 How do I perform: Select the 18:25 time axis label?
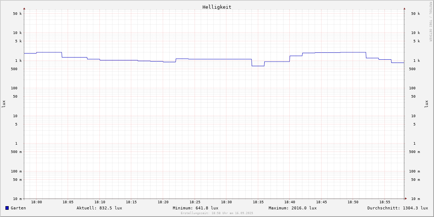tap(195, 202)
